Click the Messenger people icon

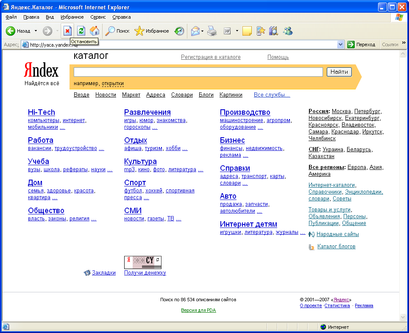[288, 31]
